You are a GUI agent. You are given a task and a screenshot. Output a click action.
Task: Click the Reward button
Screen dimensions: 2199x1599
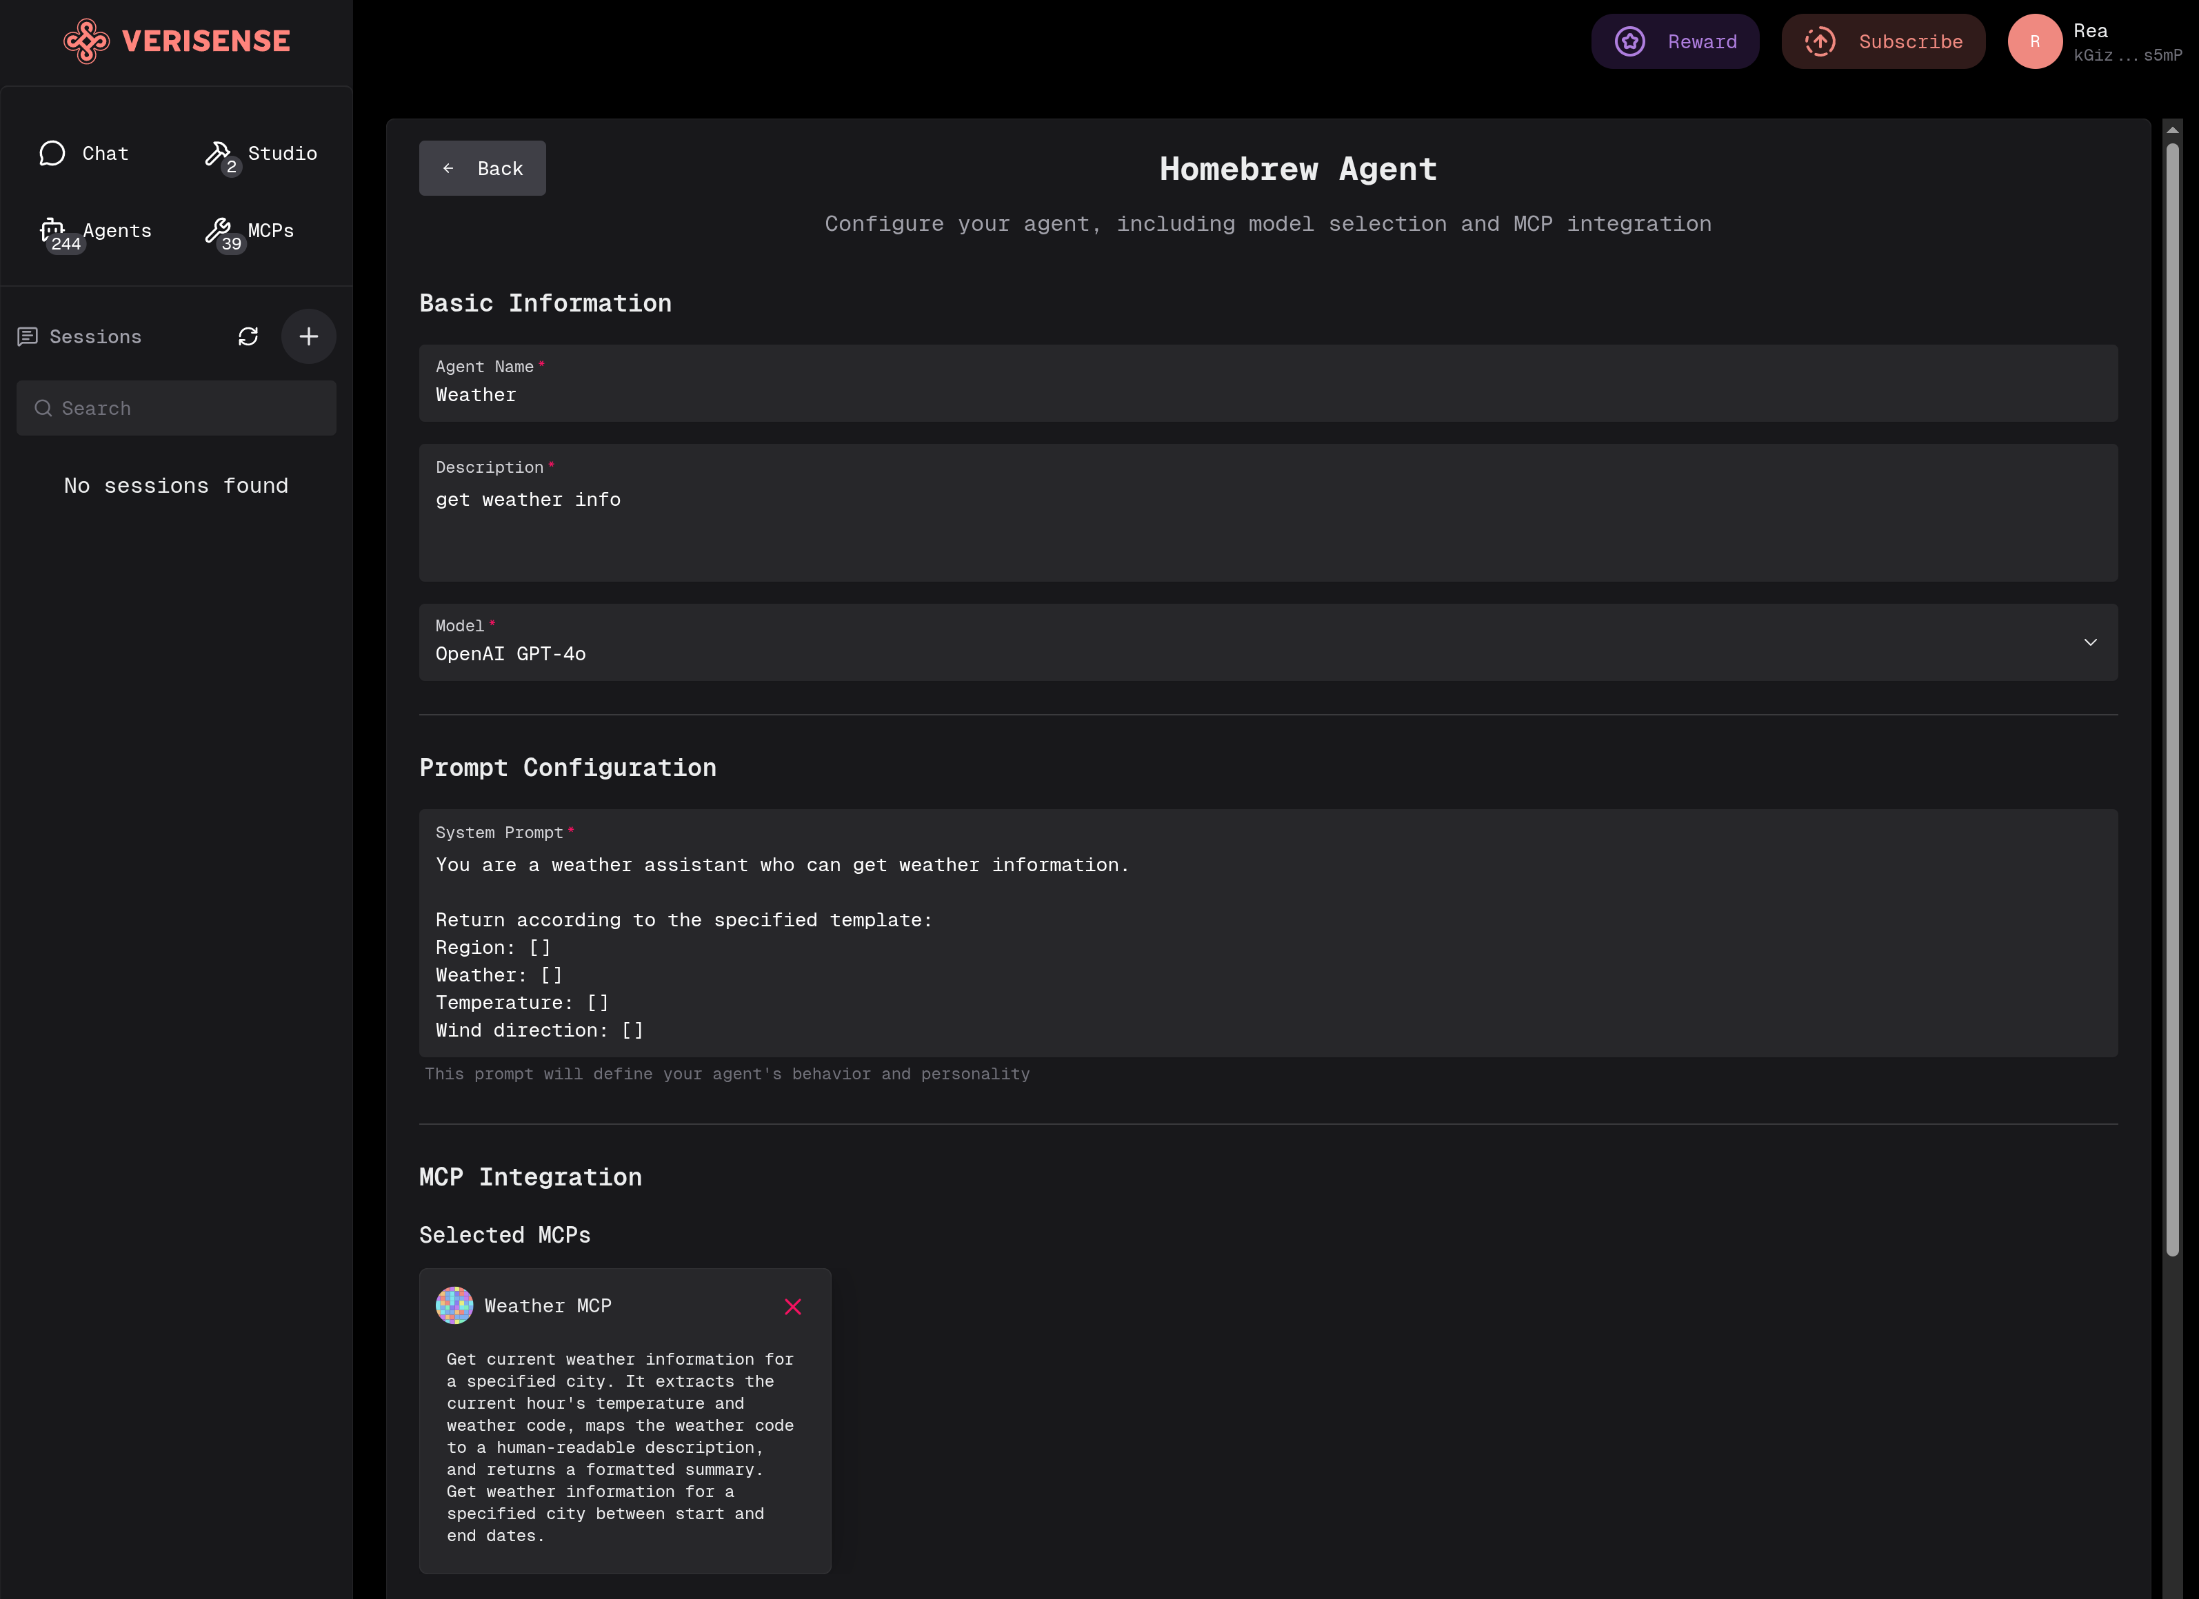pos(1674,41)
